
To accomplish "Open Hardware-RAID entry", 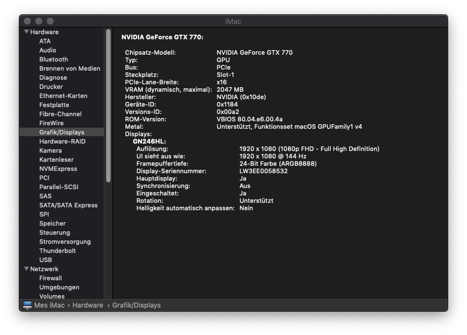I will (62, 141).
